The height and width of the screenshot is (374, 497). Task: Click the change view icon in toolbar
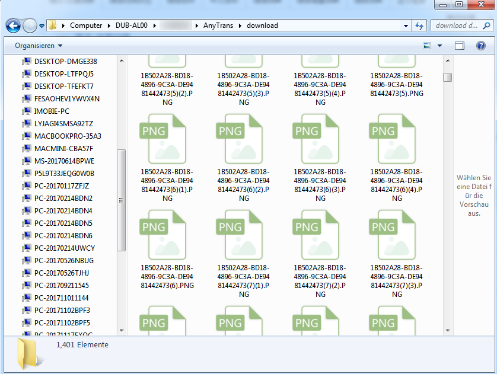point(427,46)
